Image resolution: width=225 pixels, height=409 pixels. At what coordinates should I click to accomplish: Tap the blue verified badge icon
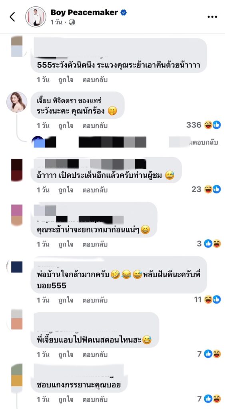(123, 12)
